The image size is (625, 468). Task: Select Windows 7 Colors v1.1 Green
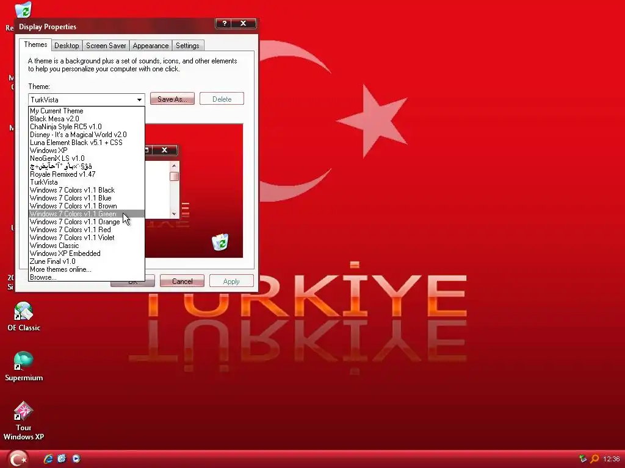(87, 214)
